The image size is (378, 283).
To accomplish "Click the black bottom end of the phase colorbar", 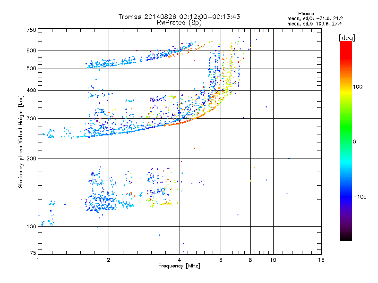I will pos(346,237).
